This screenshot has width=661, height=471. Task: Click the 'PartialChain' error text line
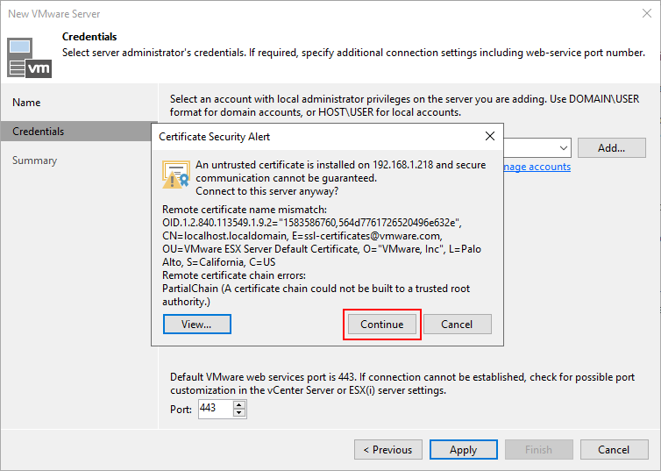[316, 289]
